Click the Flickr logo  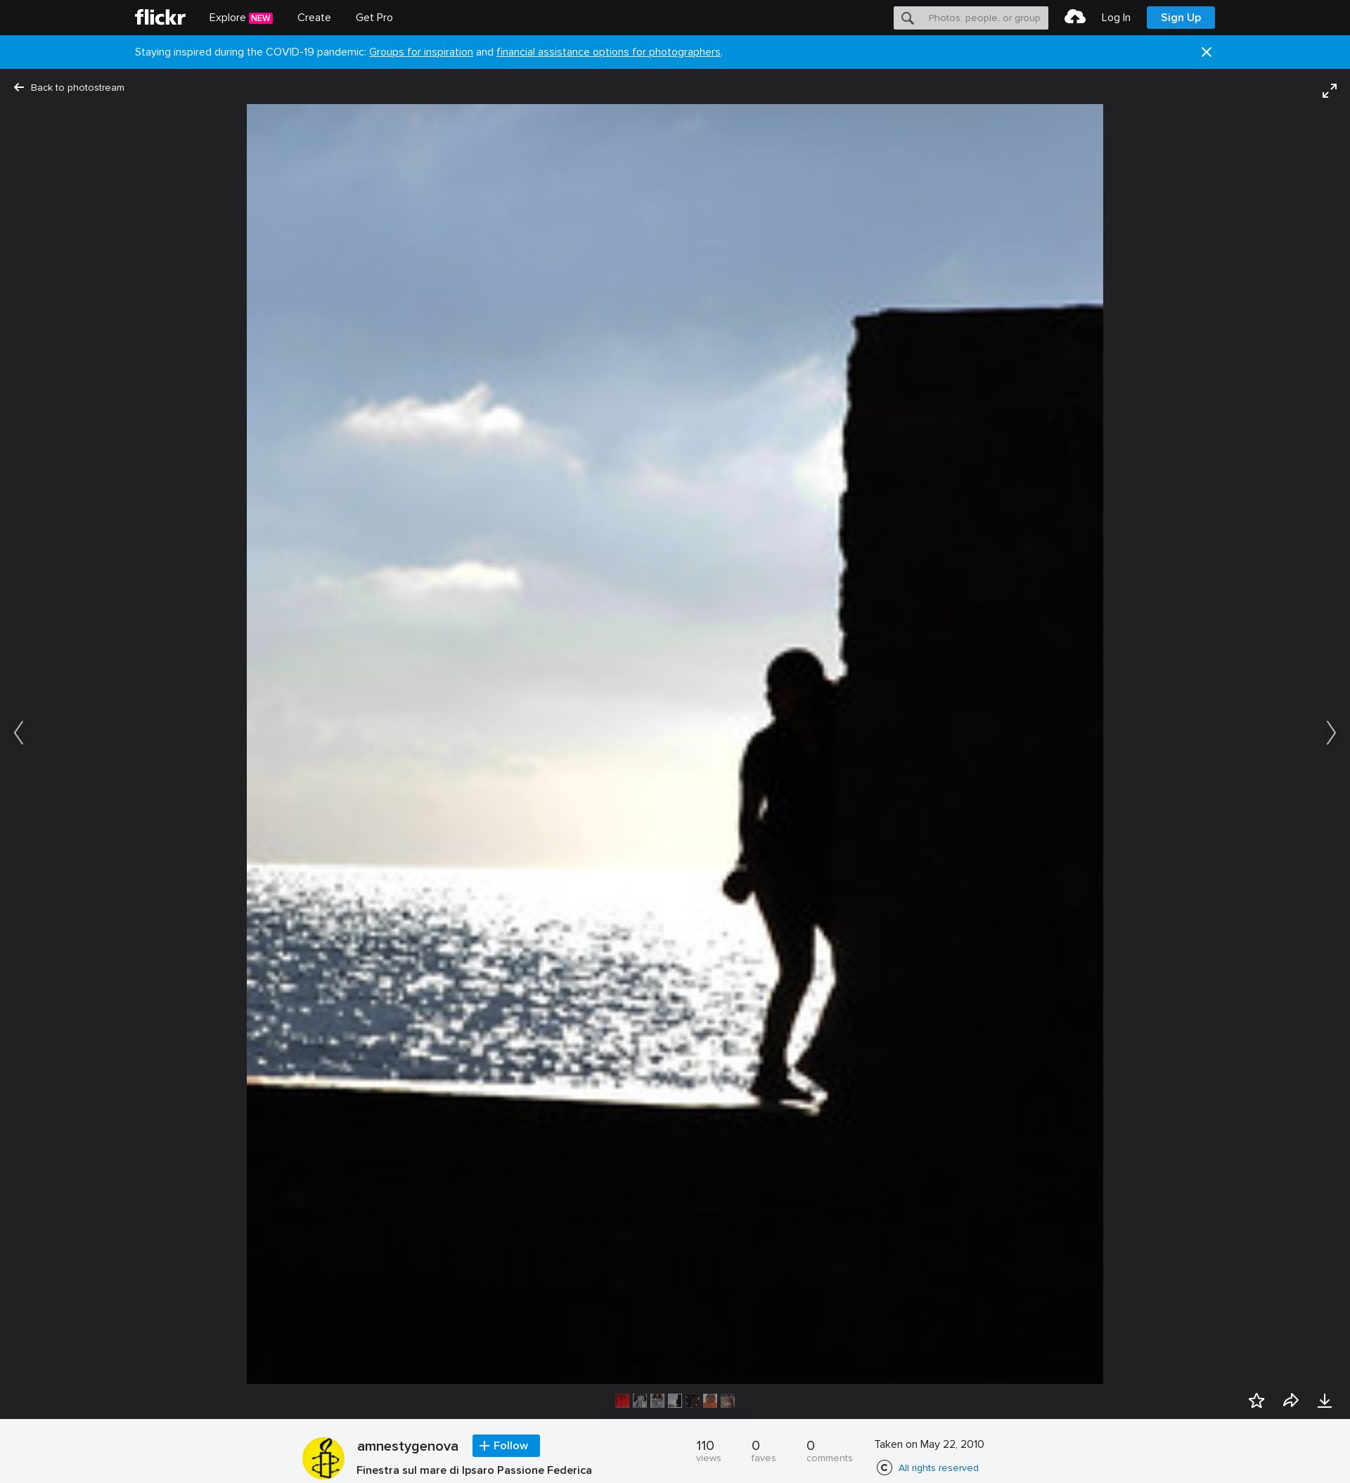pyautogui.click(x=160, y=18)
